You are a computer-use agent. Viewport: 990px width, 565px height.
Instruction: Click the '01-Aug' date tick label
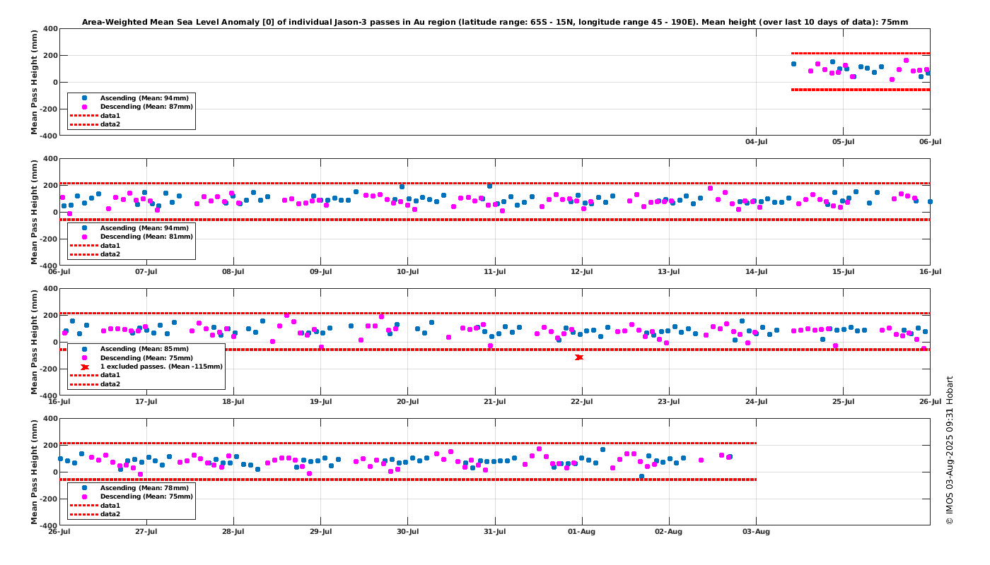[x=582, y=532]
